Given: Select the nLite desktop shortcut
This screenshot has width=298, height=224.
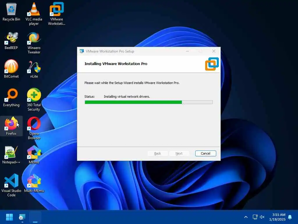Looking at the screenshot, I should click(34, 69).
